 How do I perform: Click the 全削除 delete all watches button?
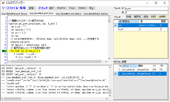(x=162, y=17)
